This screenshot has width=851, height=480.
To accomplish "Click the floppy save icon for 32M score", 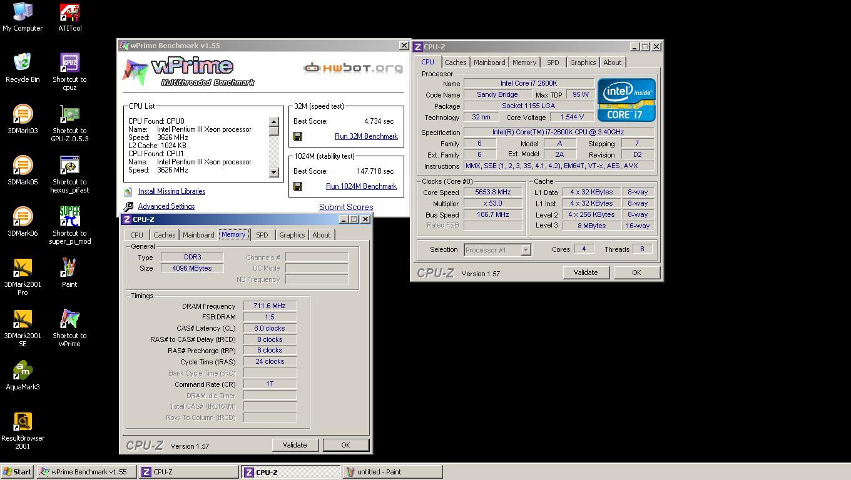I will click(298, 136).
